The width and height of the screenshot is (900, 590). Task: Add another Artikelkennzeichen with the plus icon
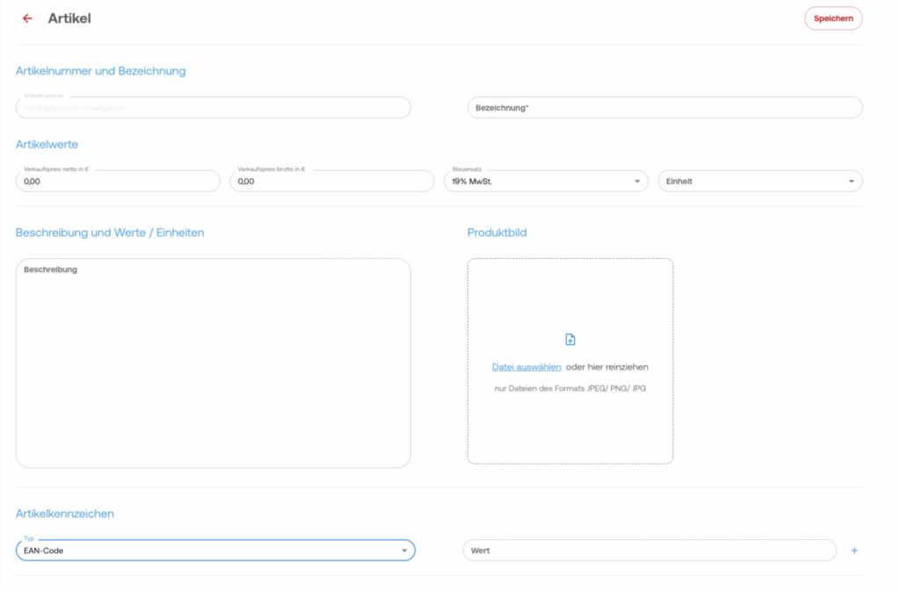(853, 550)
